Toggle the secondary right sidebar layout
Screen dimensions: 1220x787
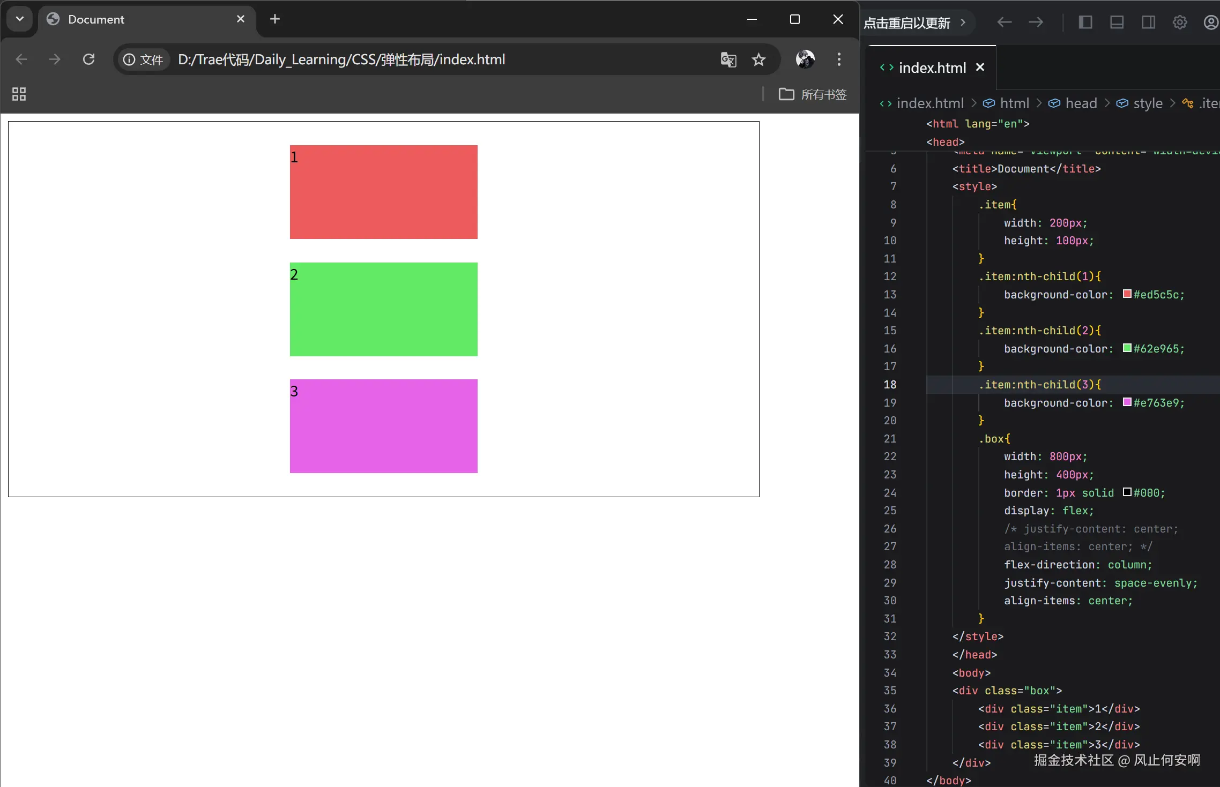(x=1148, y=23)
